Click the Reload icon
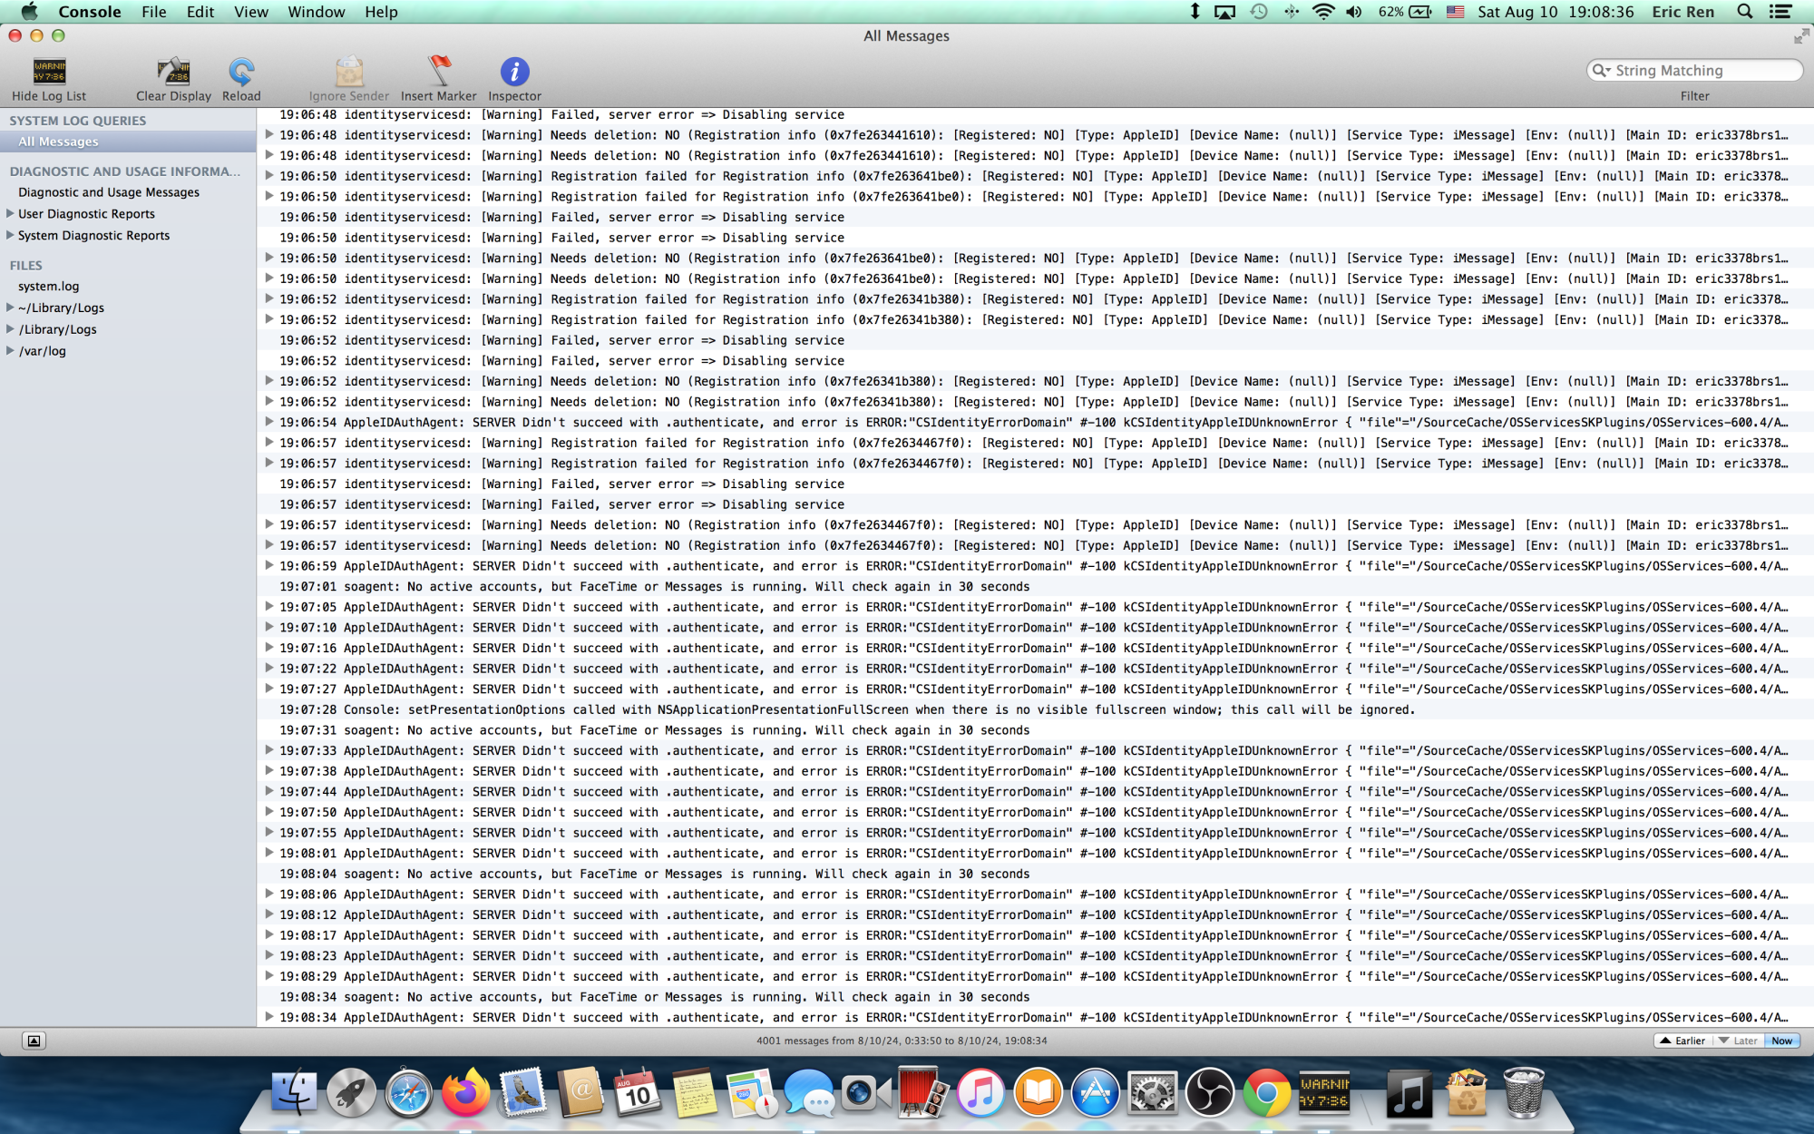 (241, 72)
